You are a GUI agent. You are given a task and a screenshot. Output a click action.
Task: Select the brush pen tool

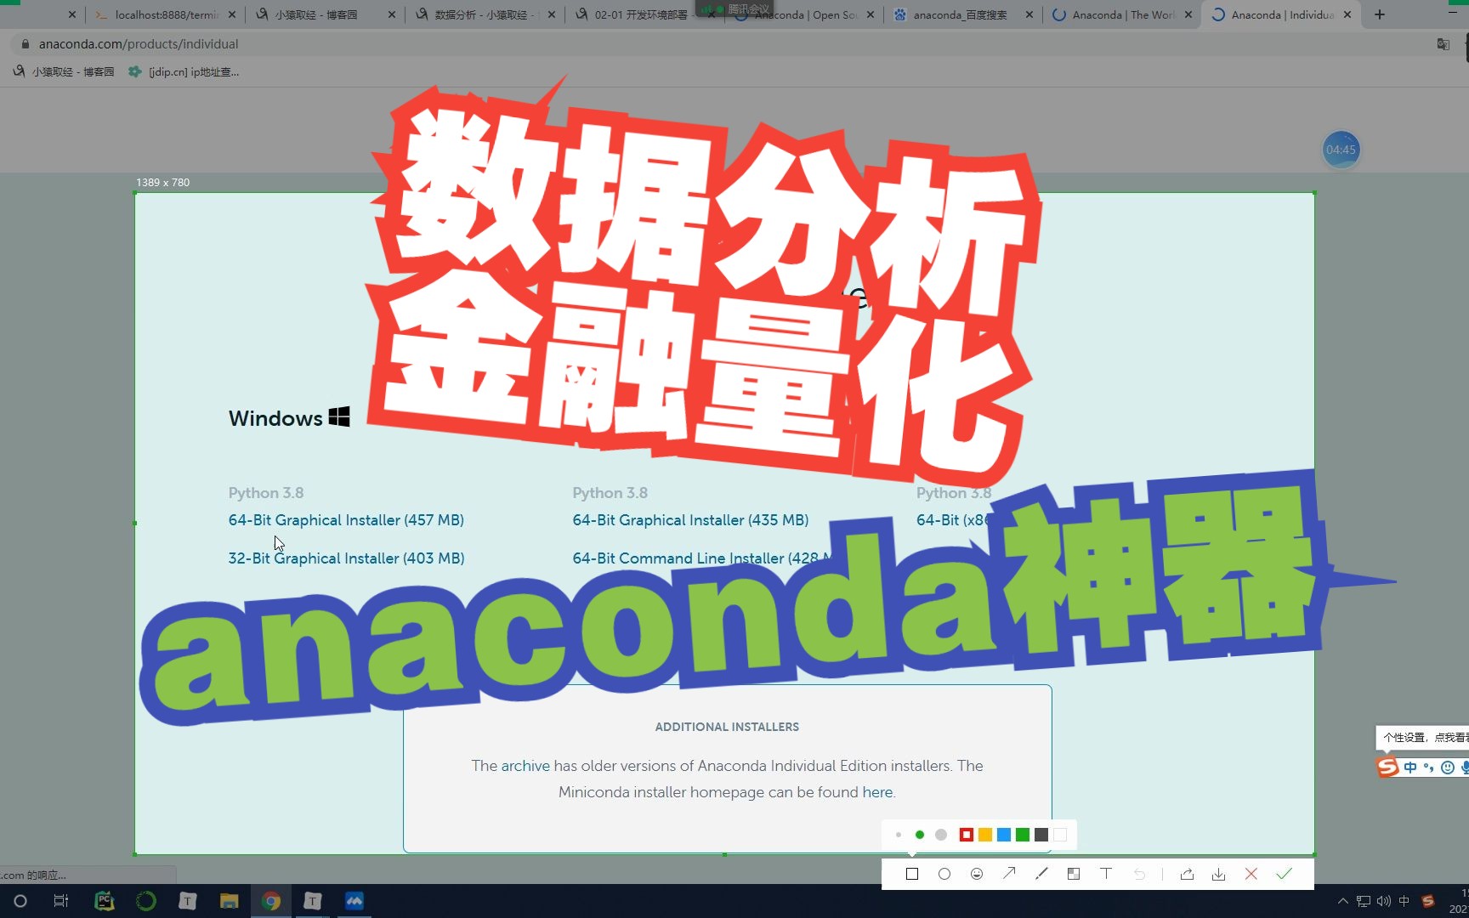(x=1041, y=873)
